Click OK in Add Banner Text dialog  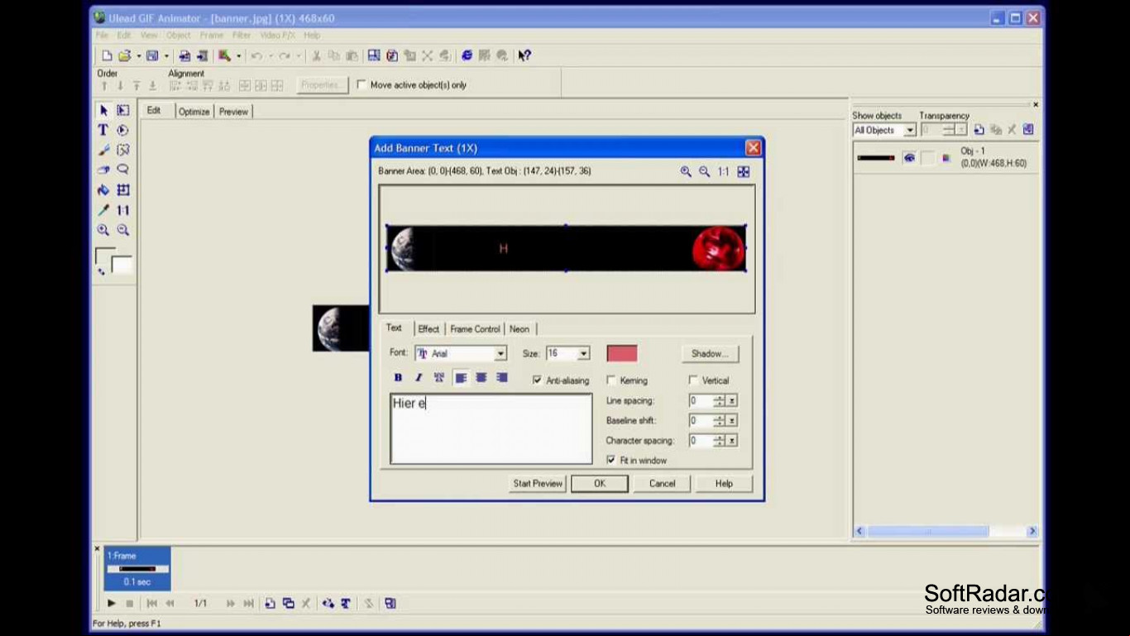pos(600,484)
